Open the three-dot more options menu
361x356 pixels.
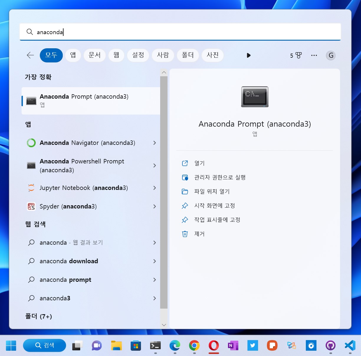[314, 55]
